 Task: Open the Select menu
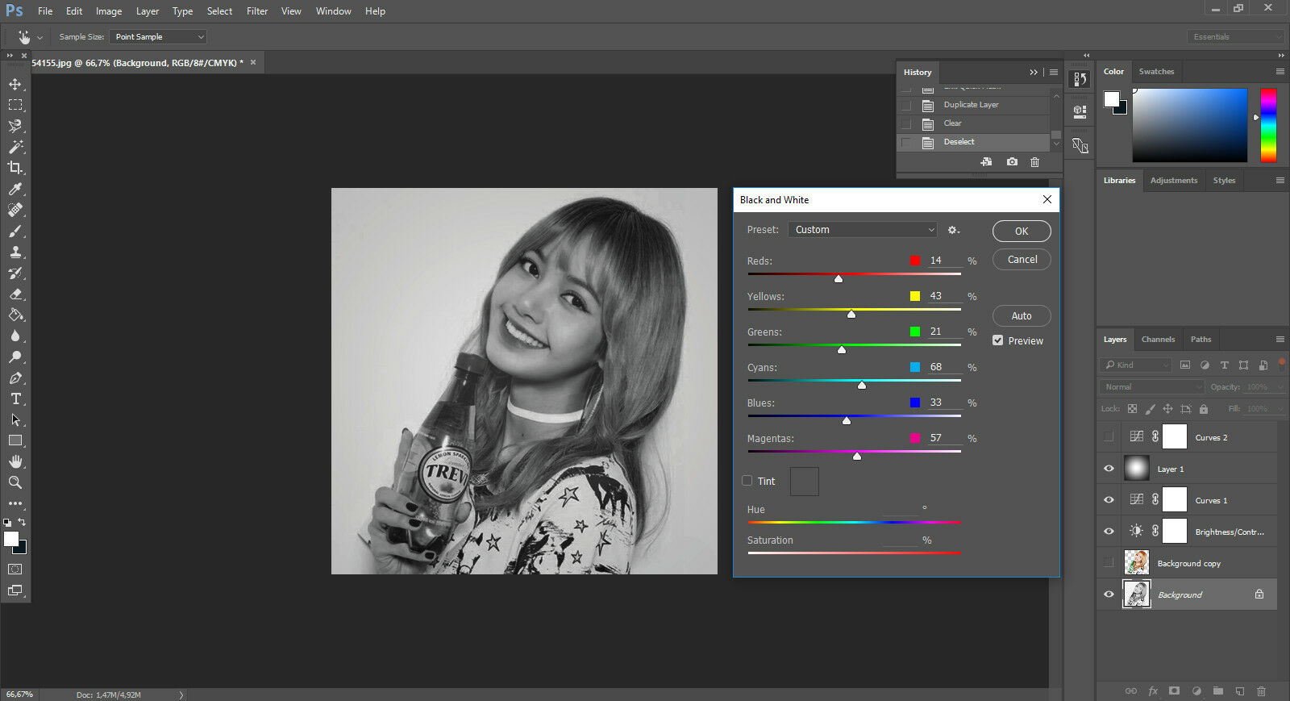point(219,11)
